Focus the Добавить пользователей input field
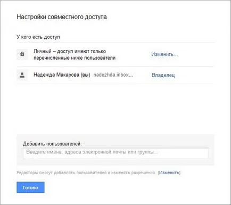The width and height of the screenshot is (231, 205). (x=115, y=153)
